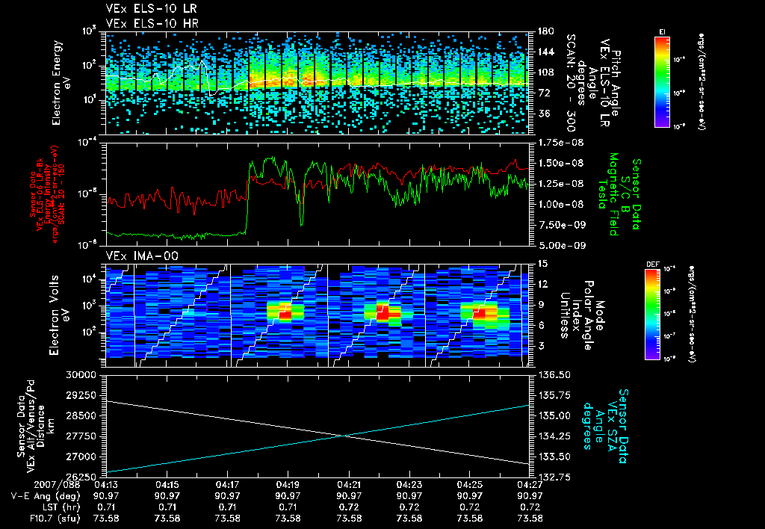
Task: Click the 90.97 V-E angle under 04:17
Action: [227, 496]
